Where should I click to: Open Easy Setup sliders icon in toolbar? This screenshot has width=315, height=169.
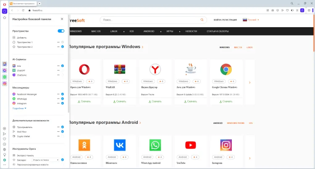click(297, 10)
